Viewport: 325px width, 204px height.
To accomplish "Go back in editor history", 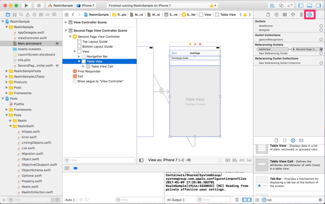I will [73, 15].
